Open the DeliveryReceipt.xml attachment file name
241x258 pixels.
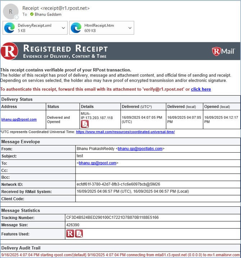point(35,26)
